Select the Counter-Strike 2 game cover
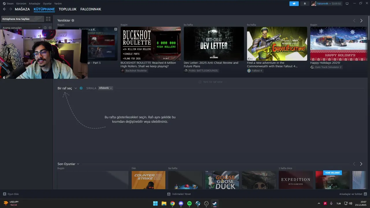 click(148, 180)
